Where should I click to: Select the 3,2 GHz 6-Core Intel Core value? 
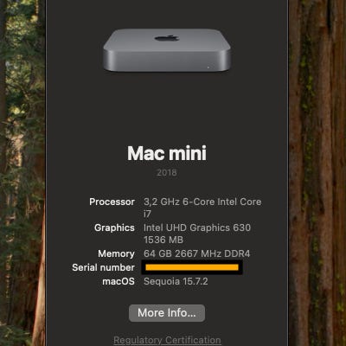[x=202, y=202]
